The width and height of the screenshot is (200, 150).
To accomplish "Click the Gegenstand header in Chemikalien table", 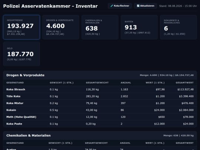I will point(15,143).
